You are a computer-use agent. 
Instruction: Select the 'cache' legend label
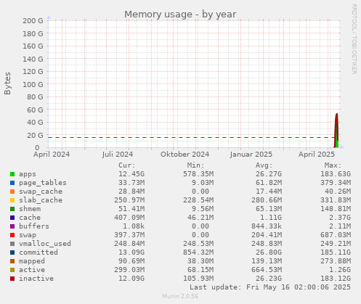pos(30,218)
